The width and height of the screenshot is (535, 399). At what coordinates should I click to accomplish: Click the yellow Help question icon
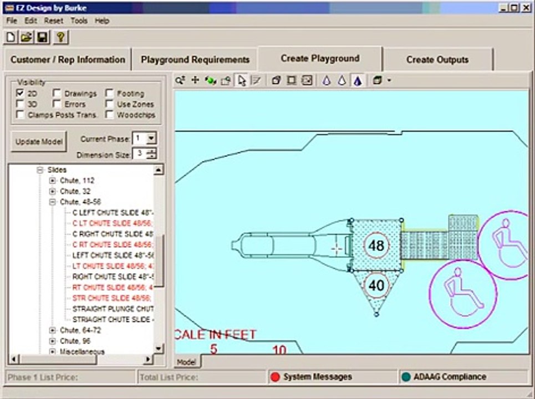click(61, 37)
